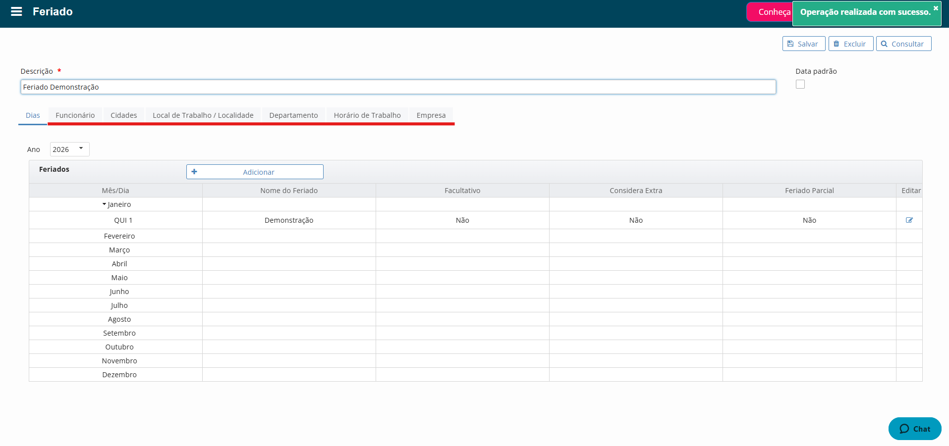
Task: Switch to the Horário de Trabalho tab
Action: [x=367, y=115]
